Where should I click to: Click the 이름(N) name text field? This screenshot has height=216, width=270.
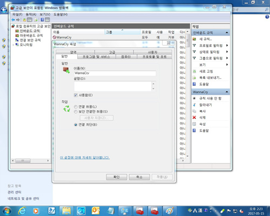coord(115,73)
